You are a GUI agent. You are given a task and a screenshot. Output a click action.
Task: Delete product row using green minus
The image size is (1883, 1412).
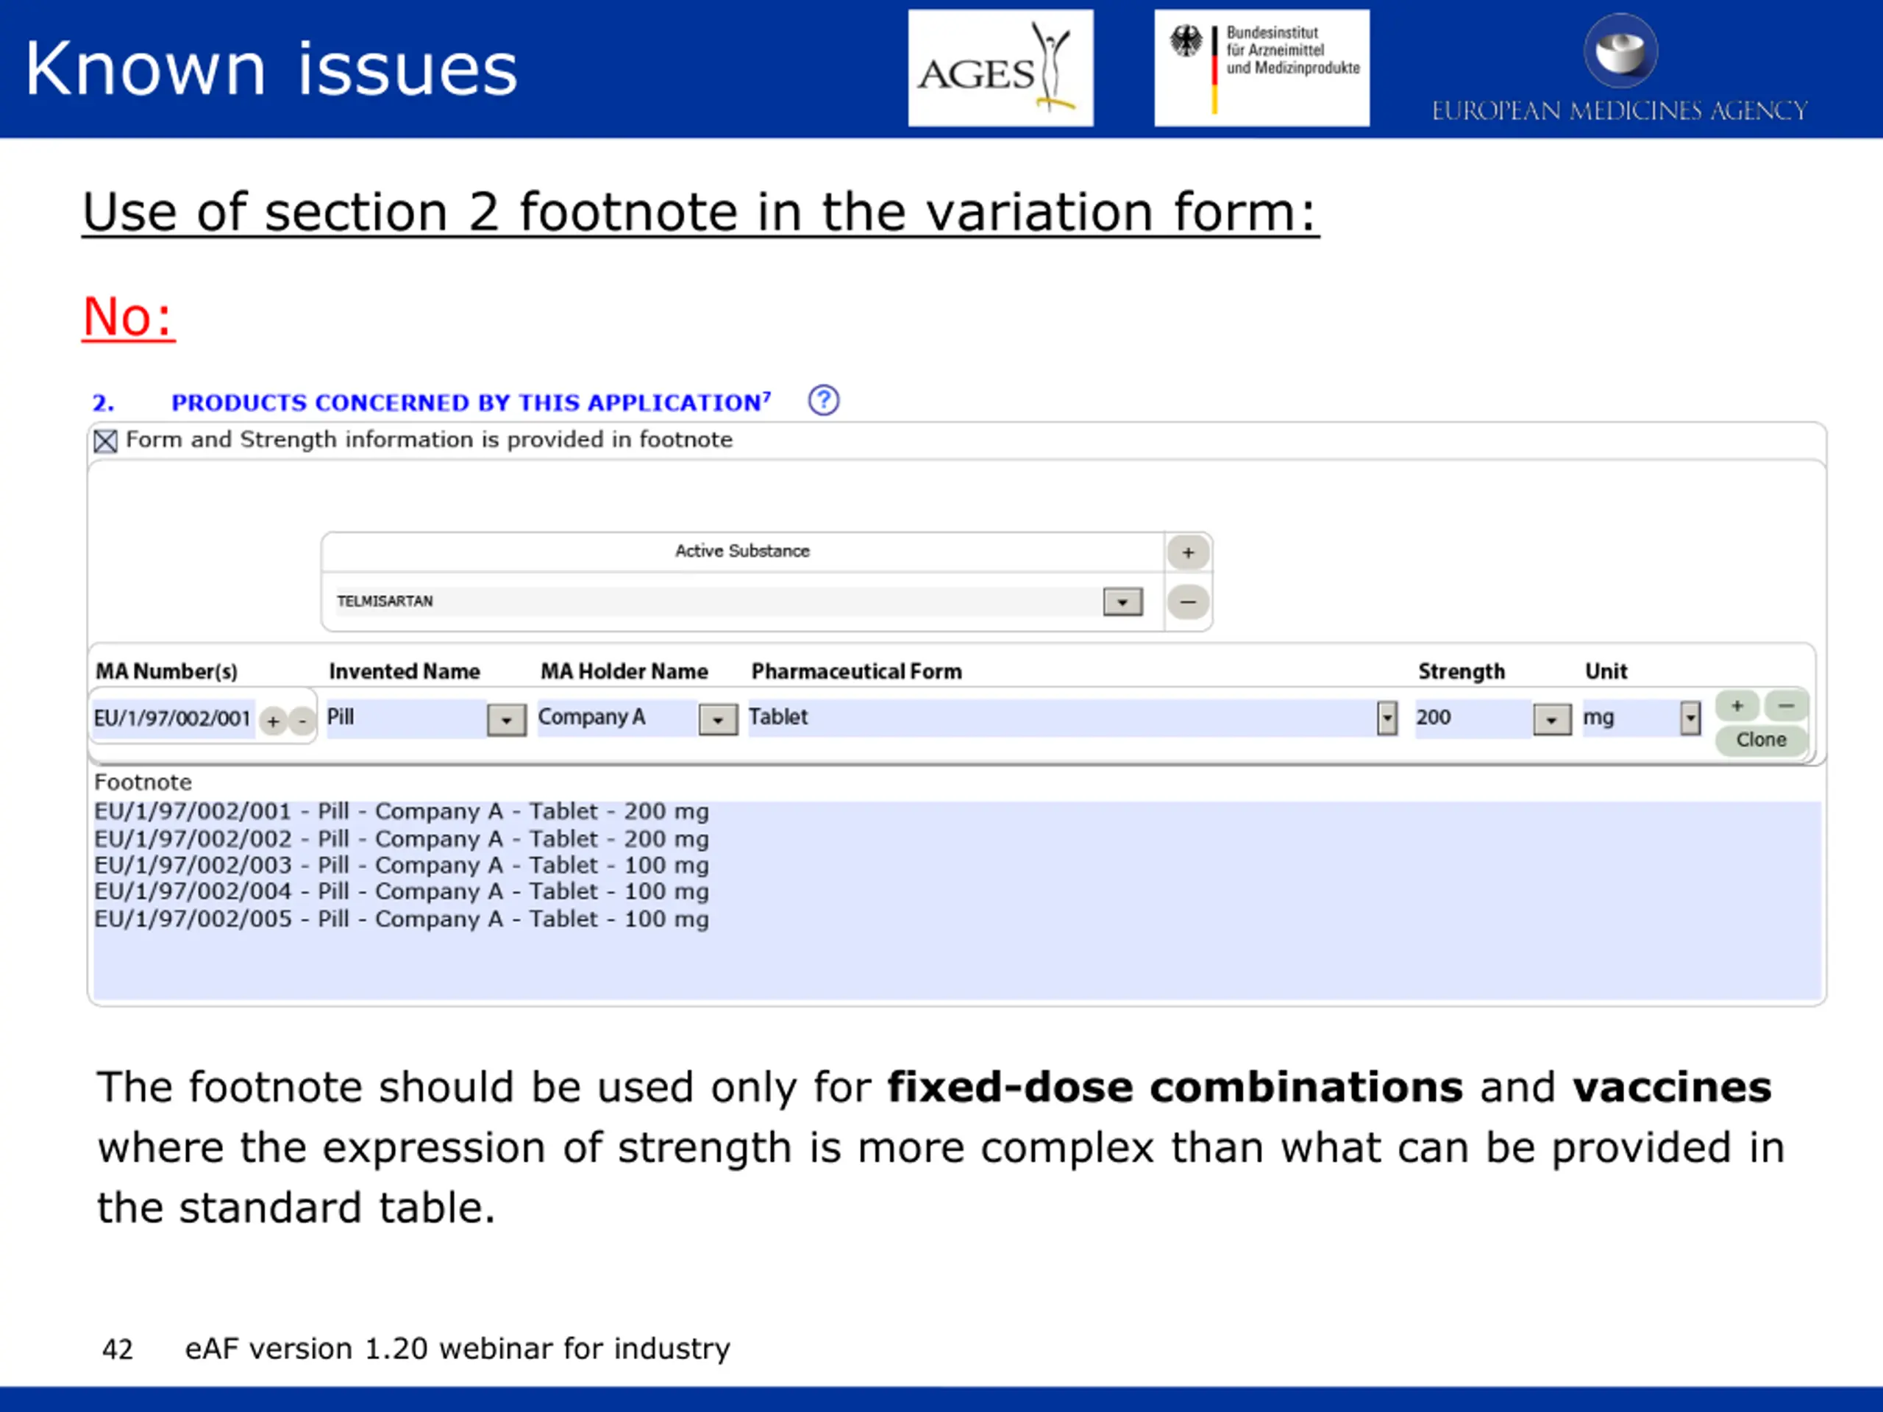1785,705
